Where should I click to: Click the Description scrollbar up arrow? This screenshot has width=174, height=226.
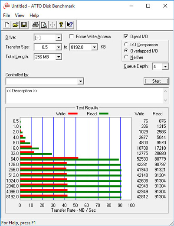coord(165,91)
